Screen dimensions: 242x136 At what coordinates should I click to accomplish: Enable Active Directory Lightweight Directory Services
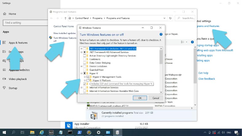(84, 56)
